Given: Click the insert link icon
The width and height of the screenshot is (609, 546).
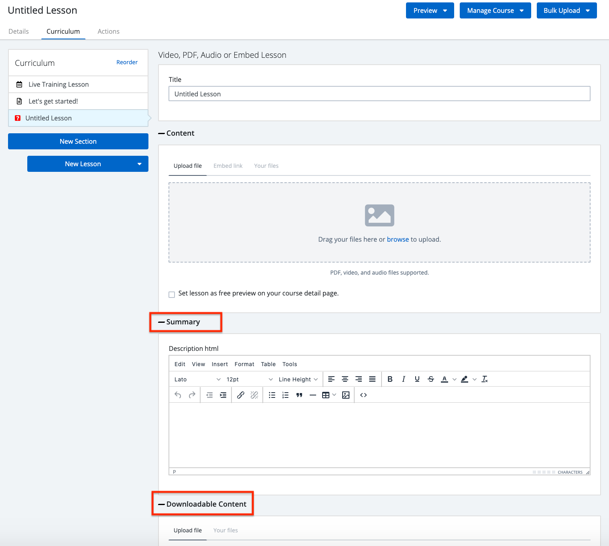Looking at the screenshot, I should pyautogui.click(x=241, y=395).
